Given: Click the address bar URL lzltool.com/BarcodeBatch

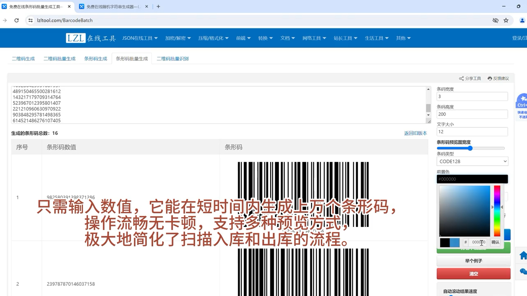Looking at the screenshot, I should tap(65, 20).
